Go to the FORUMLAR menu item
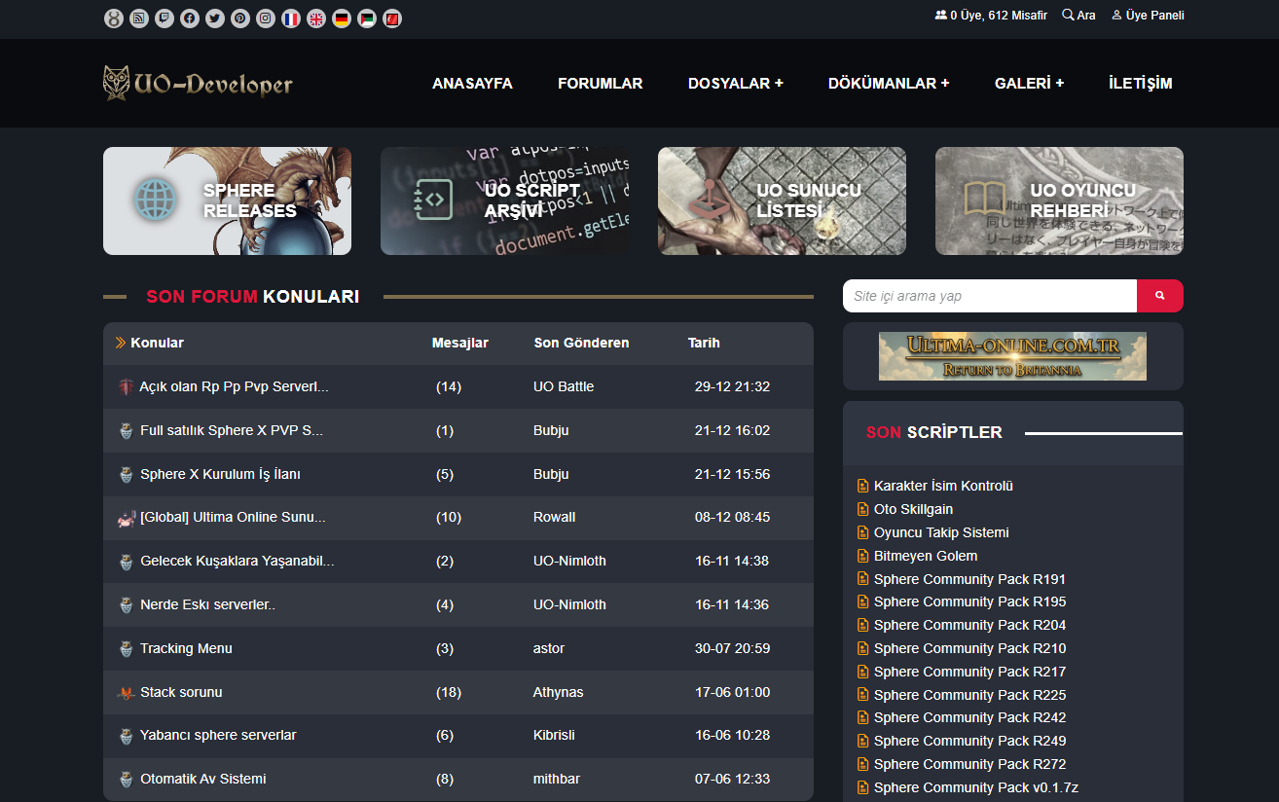This screenshot has width=1279, height=802. tap(600, 84)
